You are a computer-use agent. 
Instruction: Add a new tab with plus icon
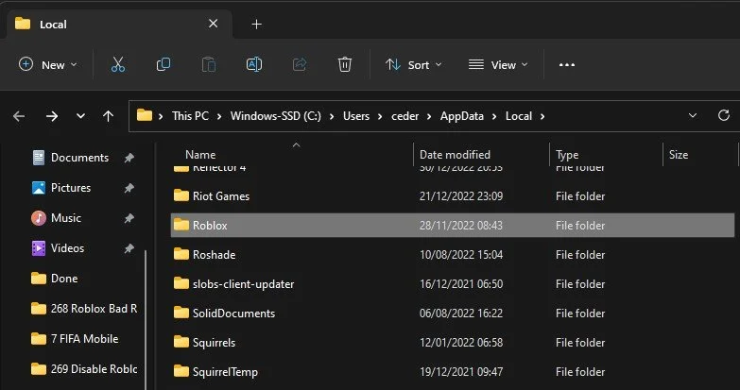point(256,24)
